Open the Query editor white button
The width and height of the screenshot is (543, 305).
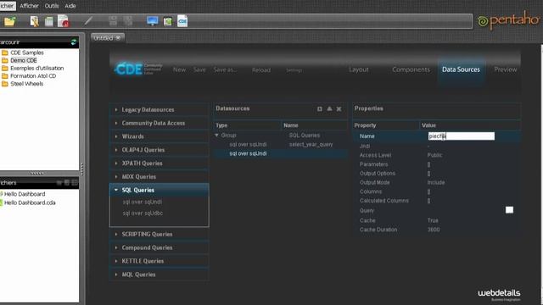click(509, 210)
